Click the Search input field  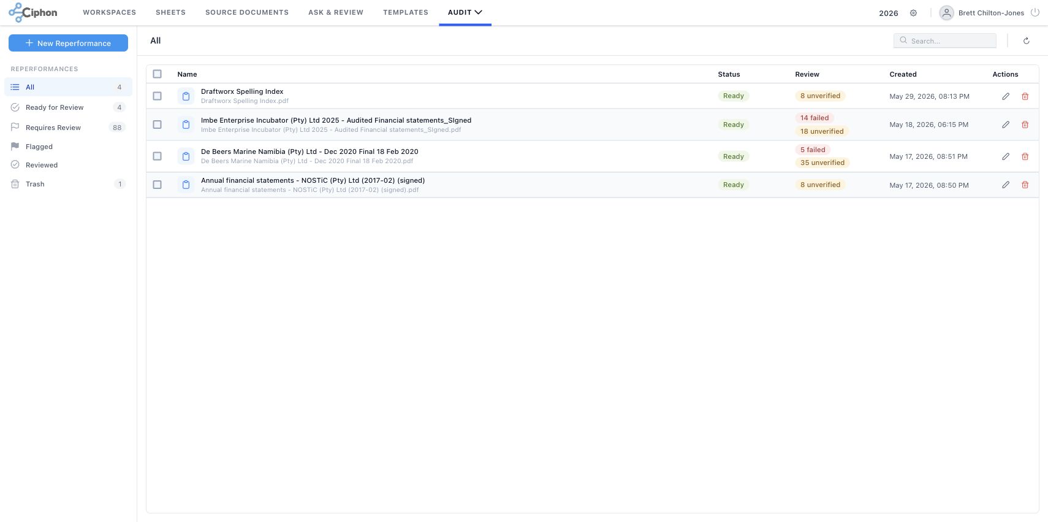point(945,40)
